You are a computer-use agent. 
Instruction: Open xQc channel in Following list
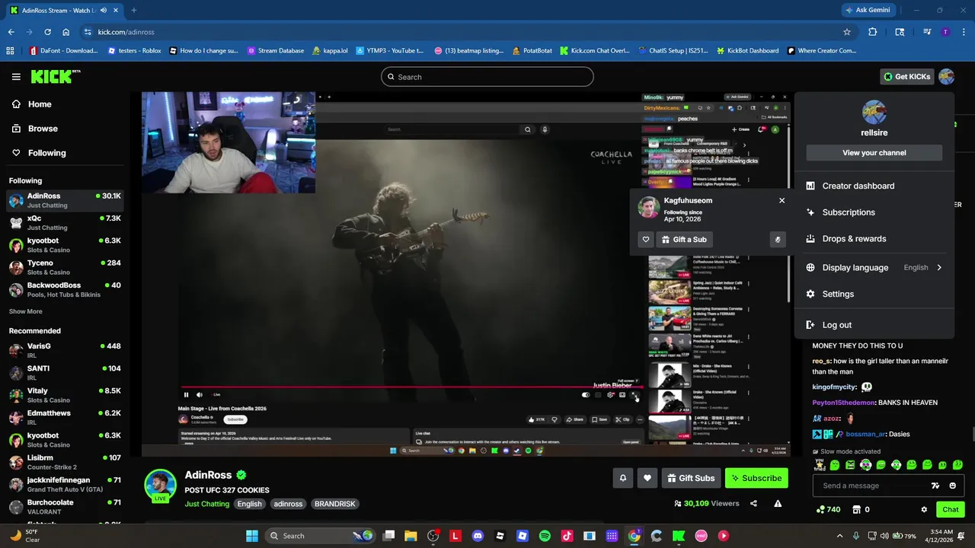65,222
